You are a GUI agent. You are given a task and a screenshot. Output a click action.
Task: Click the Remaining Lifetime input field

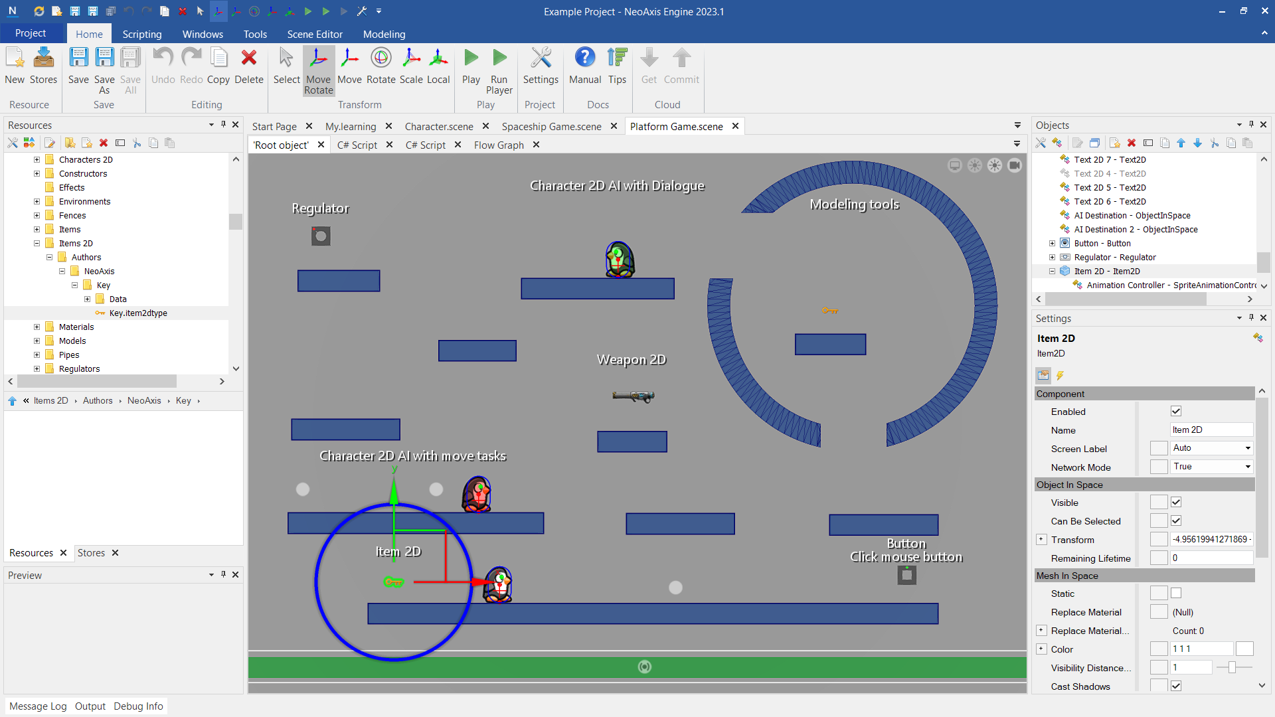click(1211, 558)
